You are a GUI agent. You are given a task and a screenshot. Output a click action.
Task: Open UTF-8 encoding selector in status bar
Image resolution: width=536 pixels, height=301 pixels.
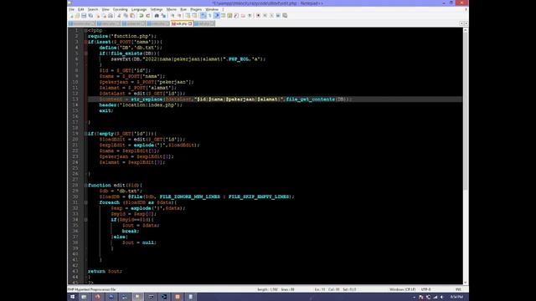click(x=426, y=289)
